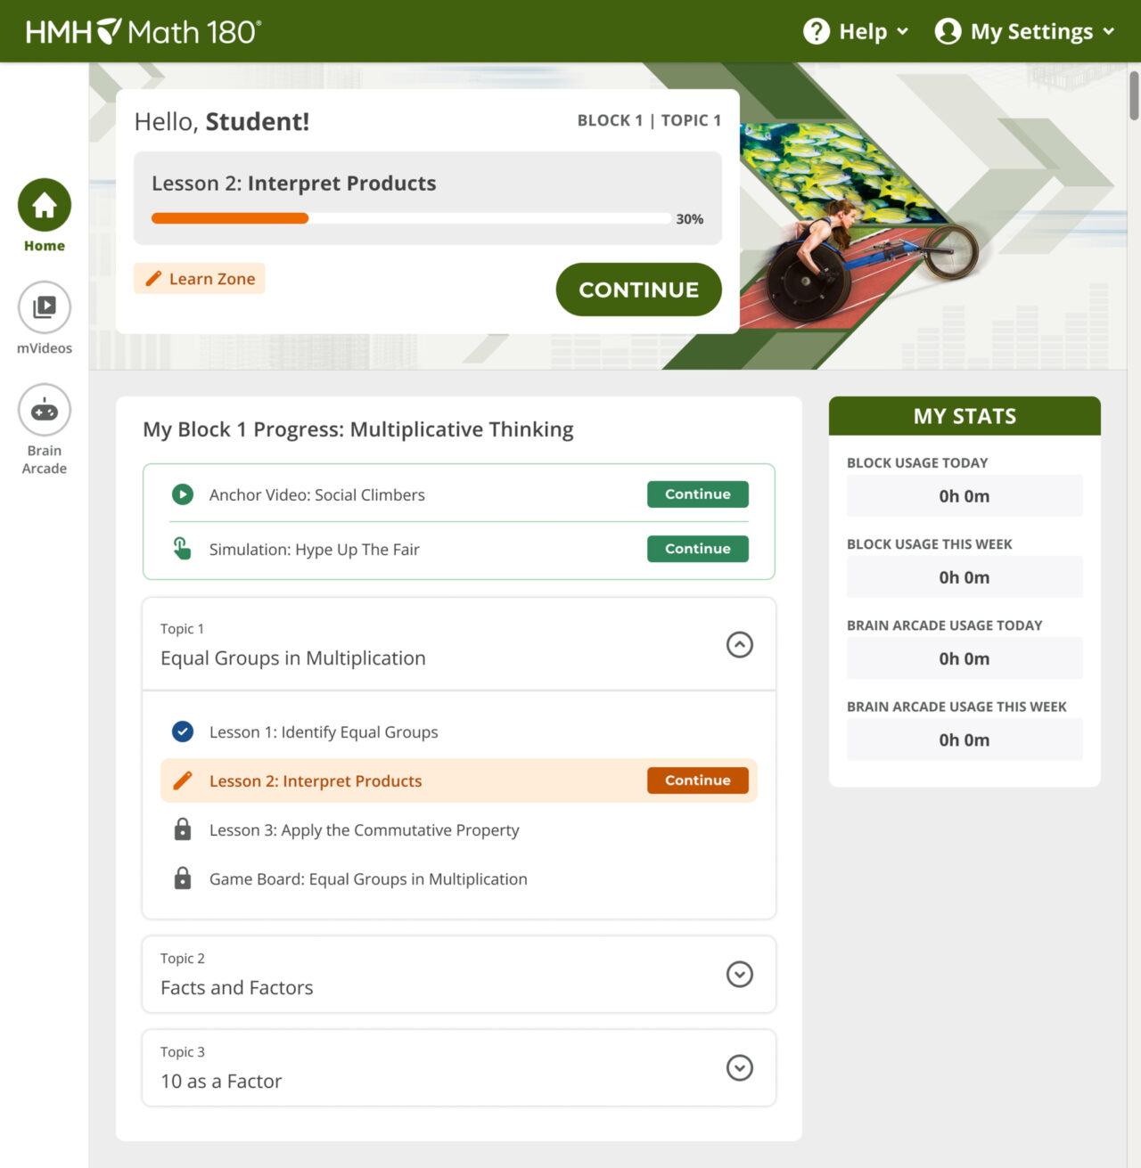Collapse Topic 1 Equal Groups in Multiplication
This screenshot has width=1141, height=1168.
[x=739, y=644]
